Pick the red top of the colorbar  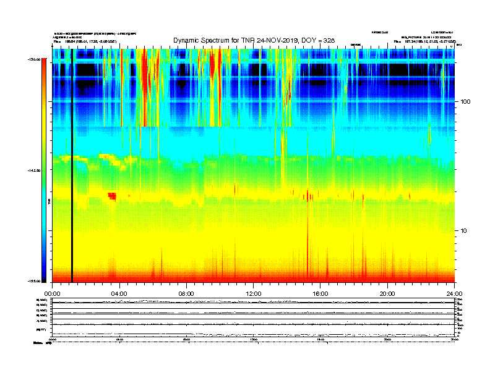[44, 64]
